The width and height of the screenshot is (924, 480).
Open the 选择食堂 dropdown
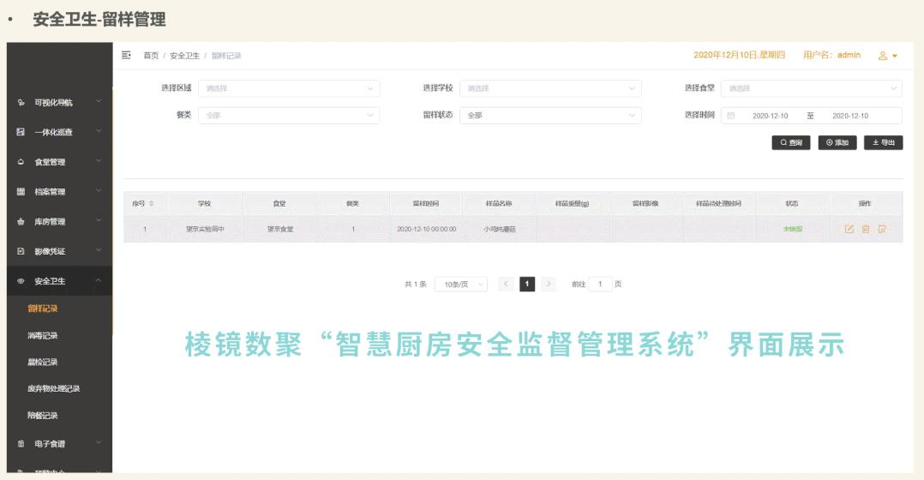(812, 88)
